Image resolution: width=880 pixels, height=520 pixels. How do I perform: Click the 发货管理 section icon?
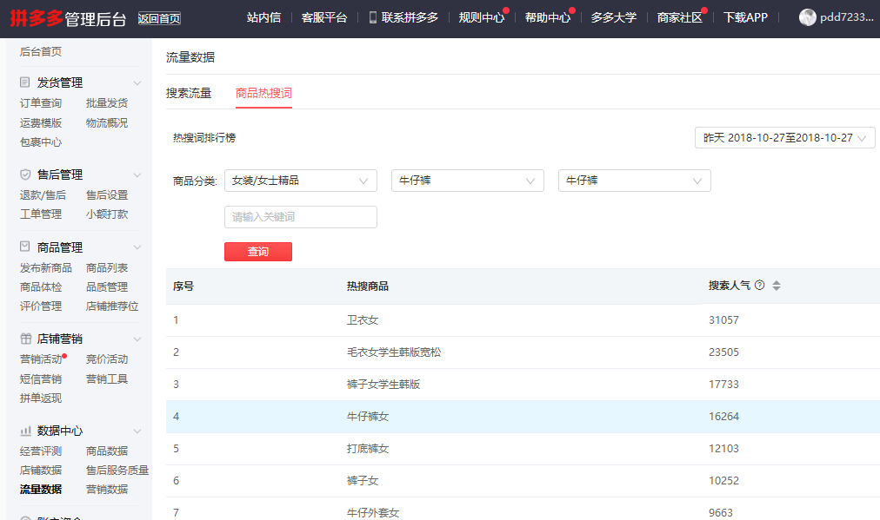(24, 82)
